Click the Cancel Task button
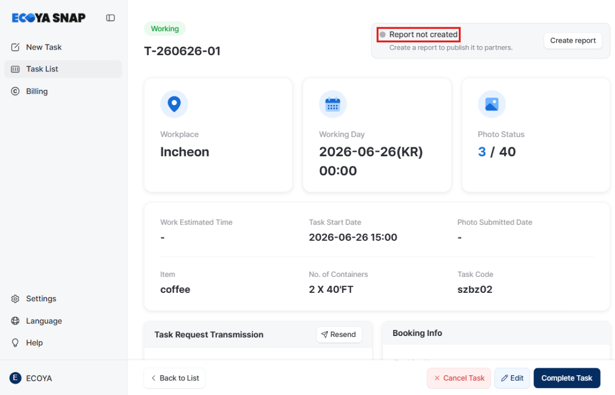This screenshot has width=615, height=395. pyautogui.click(x=459, y=378)
